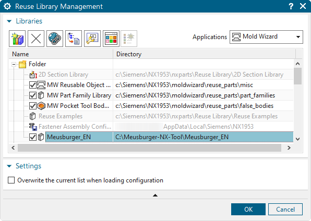Screen dimensions: 311x221
Task: Click the Name column header
Action: click(61, 54)
